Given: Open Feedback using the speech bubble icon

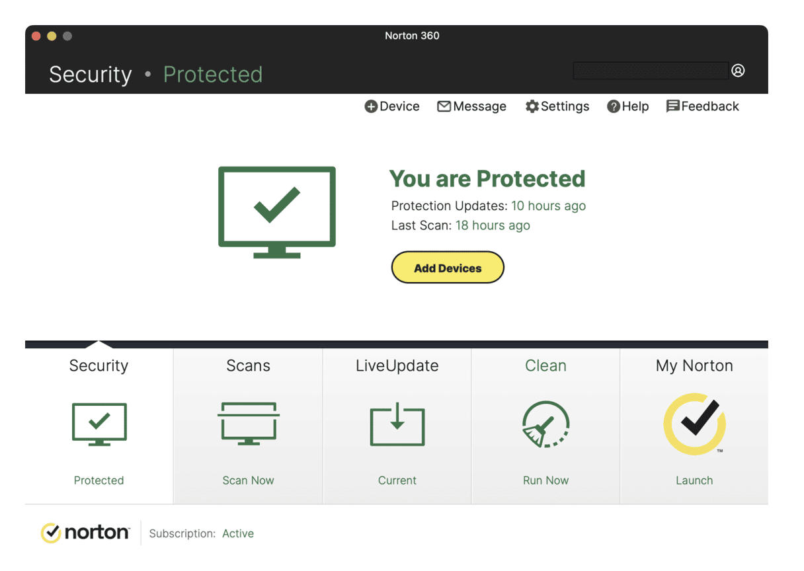Looking at the screenshot, I should (673, 106).
